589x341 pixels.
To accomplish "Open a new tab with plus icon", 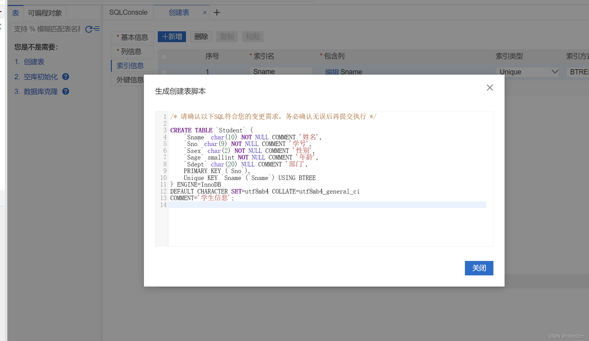I will tap(217, 13).
